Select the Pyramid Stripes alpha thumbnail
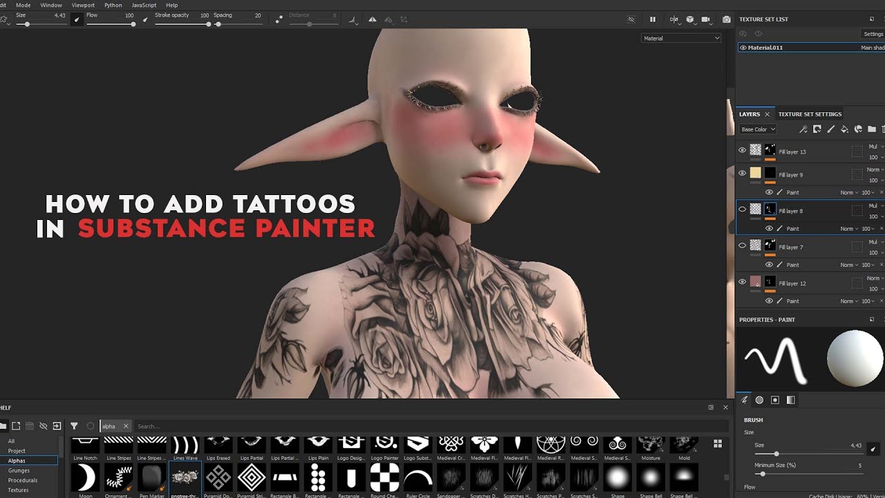 pos(252,477)
